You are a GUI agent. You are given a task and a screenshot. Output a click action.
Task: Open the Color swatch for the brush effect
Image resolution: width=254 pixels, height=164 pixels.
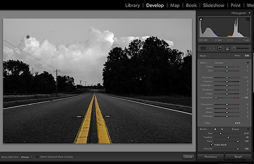click(237, 123)
